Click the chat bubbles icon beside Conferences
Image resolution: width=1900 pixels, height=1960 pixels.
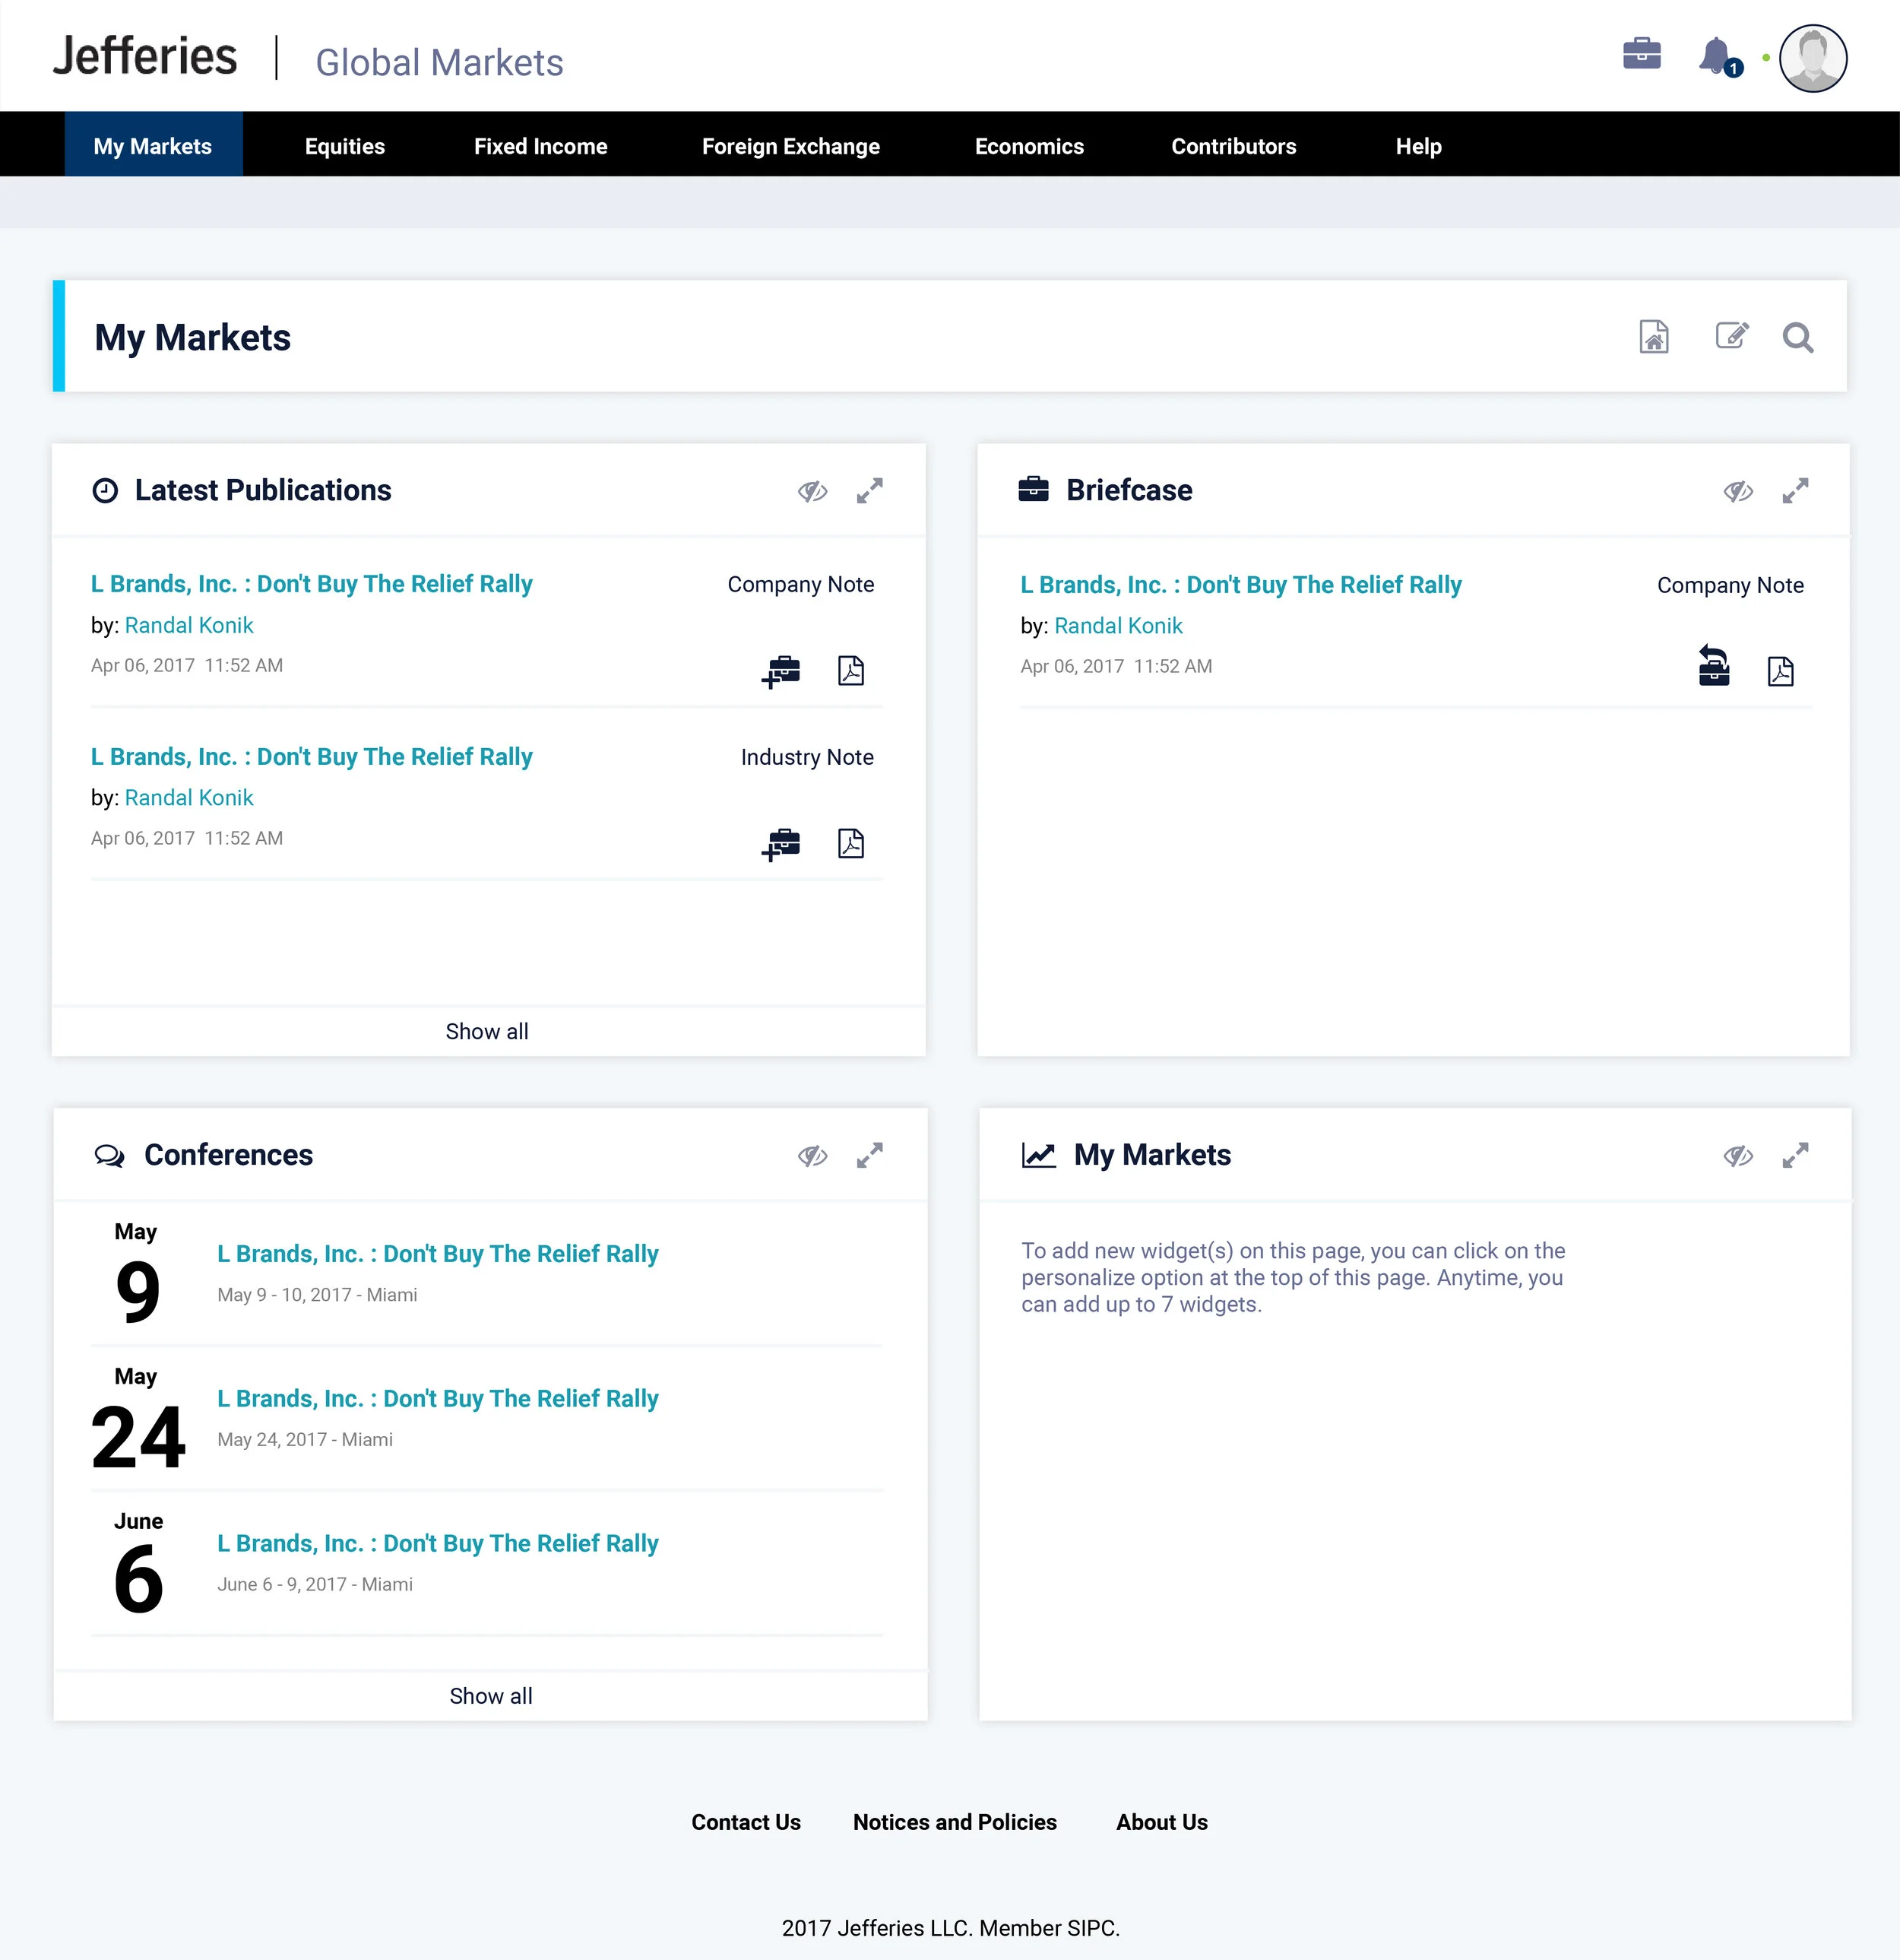(x=109, y=1156)
